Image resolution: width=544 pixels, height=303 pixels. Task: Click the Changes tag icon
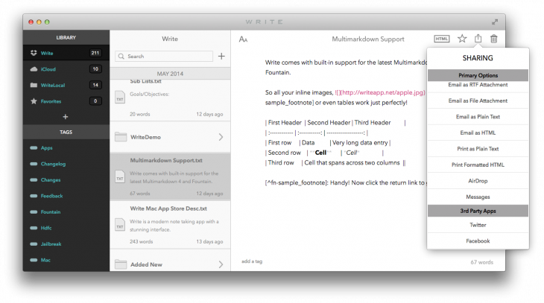point(34,179)
